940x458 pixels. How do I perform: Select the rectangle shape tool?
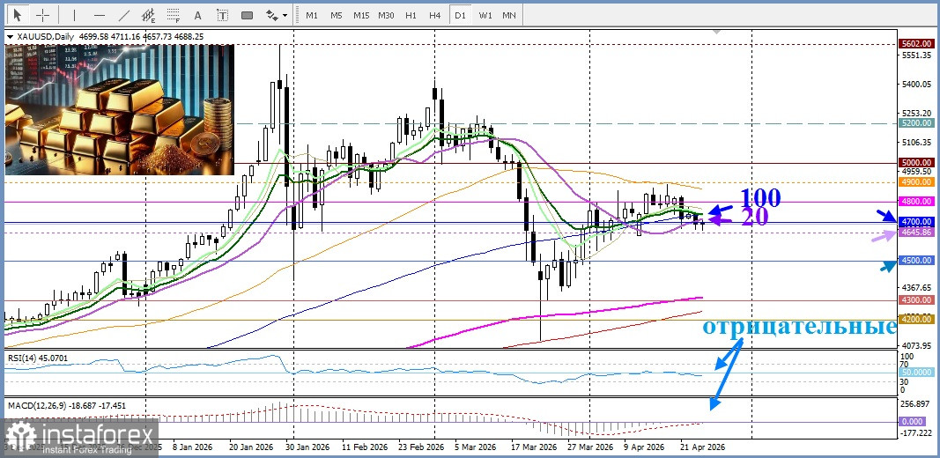point(247,15)
